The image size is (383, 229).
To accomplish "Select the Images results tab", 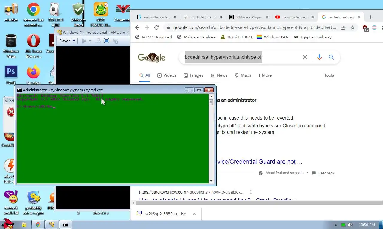I will pos(193,75).
